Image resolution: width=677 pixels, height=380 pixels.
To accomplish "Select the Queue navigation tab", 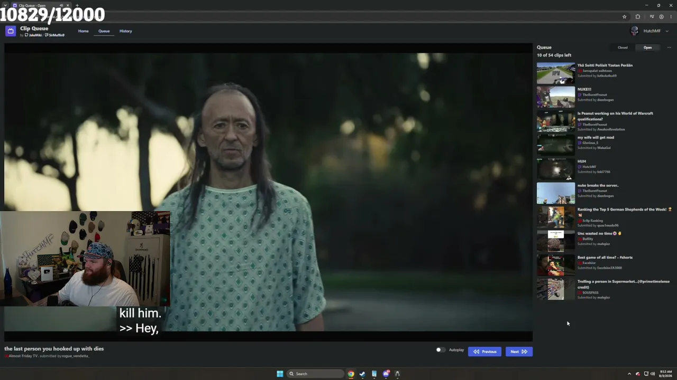I will pyautogui.click(x=104, y=31).
